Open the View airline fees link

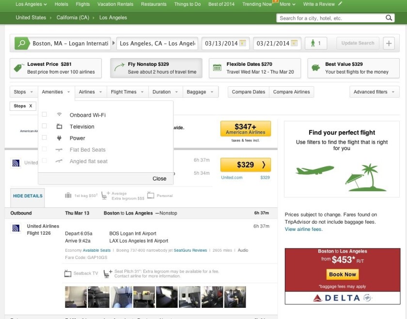(x=303, y=229)
